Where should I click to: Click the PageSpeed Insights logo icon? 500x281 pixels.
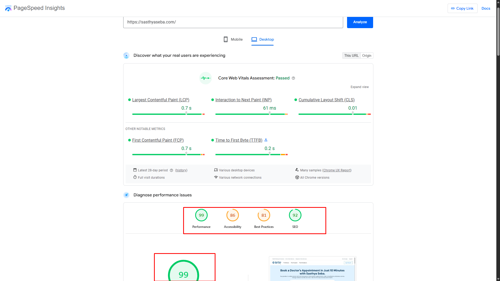pos(8,8)
